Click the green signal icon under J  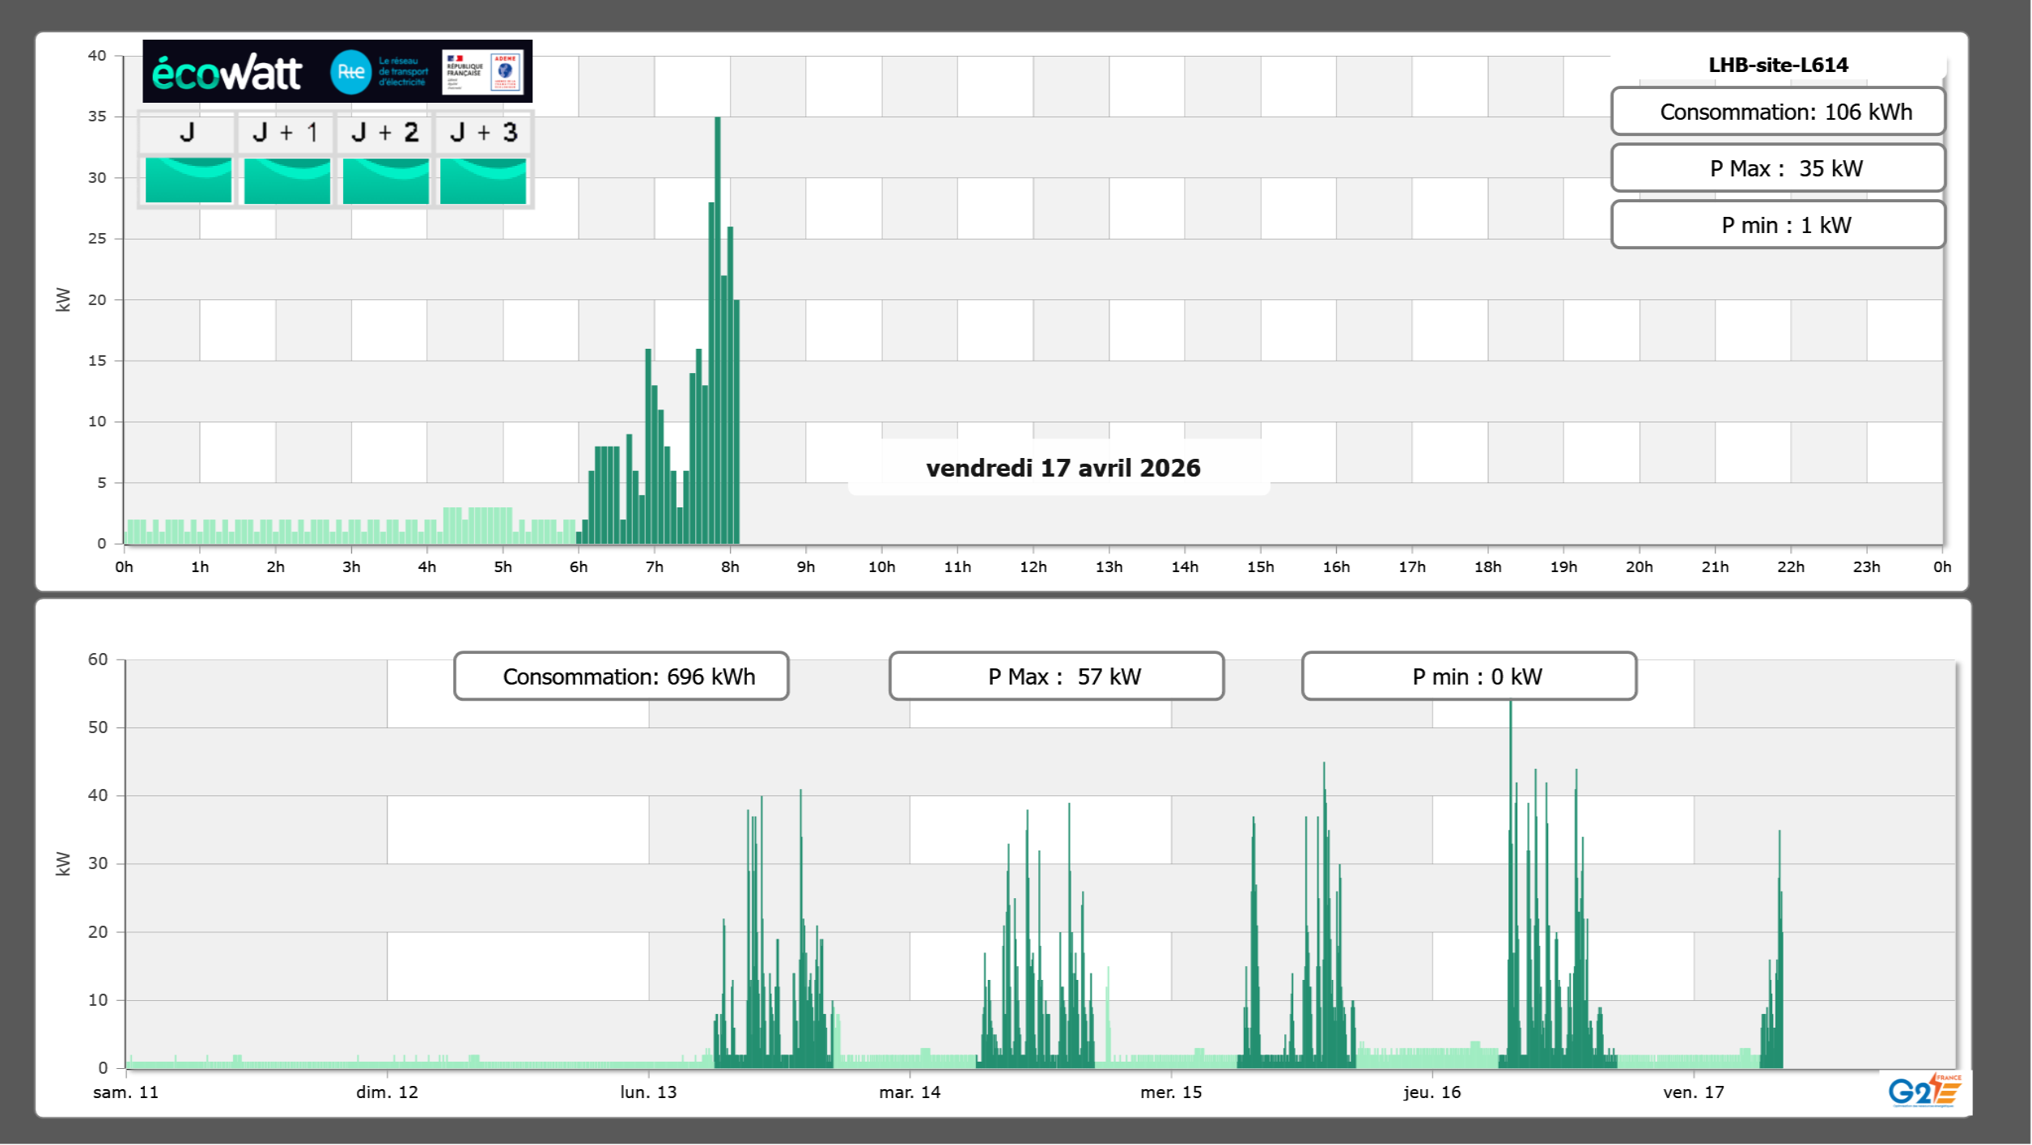188,180
